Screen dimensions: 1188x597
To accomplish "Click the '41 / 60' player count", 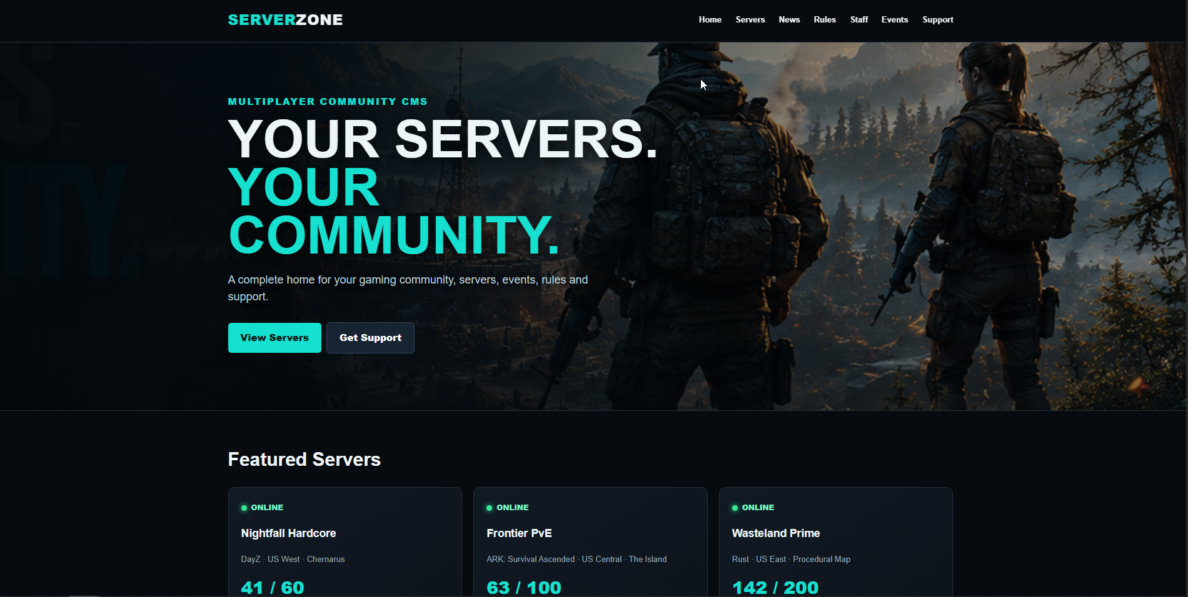I will point(273,588).
